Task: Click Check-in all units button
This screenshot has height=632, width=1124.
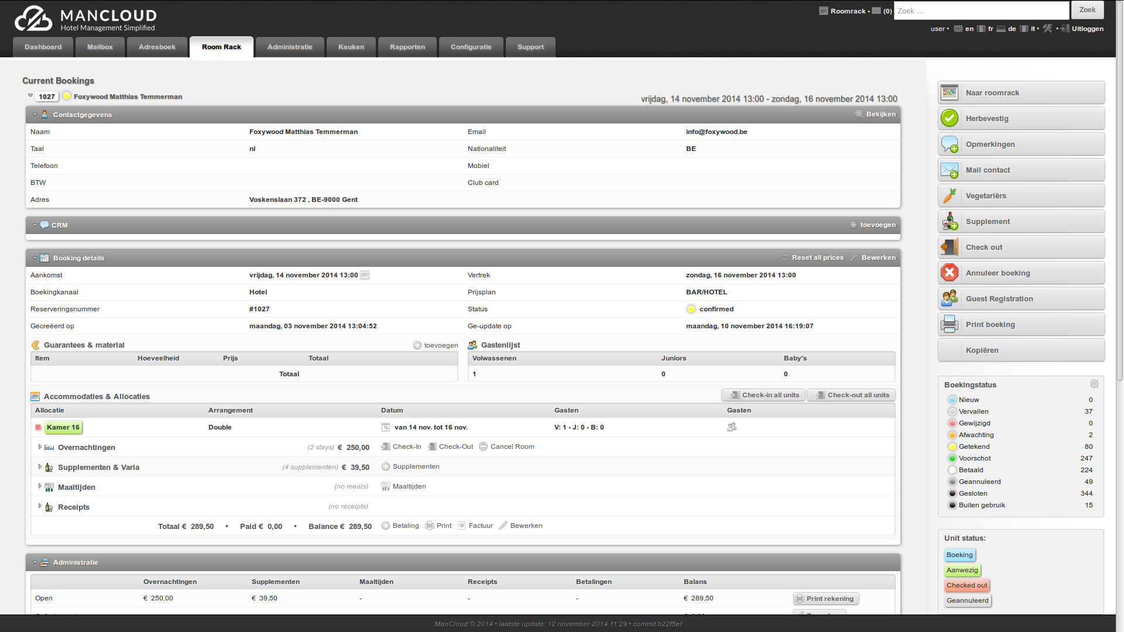Action: click(763, 395)
